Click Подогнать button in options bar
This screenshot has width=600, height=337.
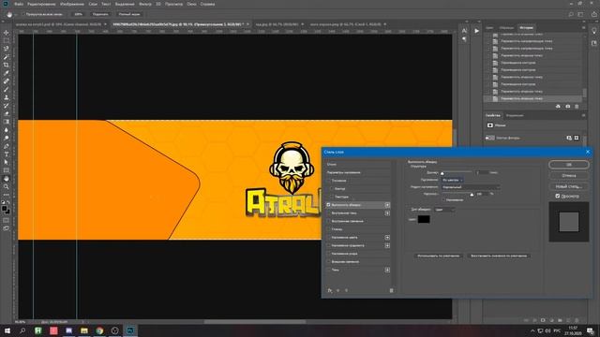[100, 14]
